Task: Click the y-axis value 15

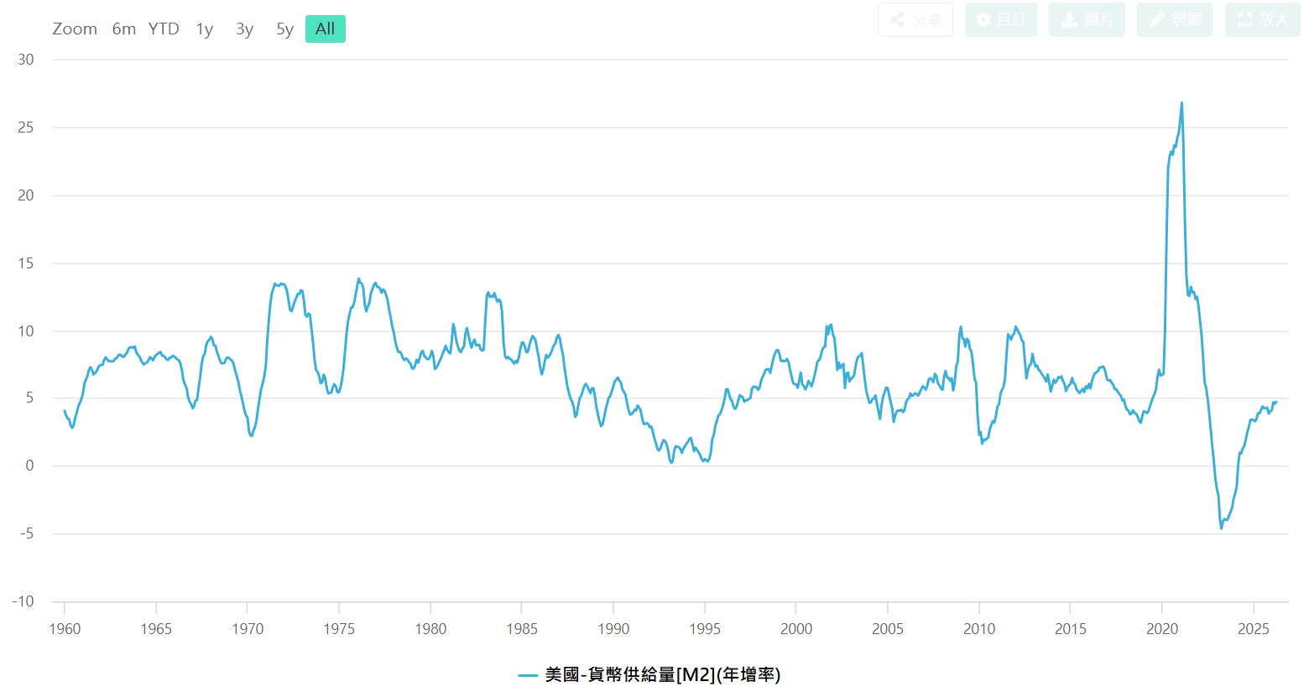Action: pyautogui.click(x=26, y=263)
